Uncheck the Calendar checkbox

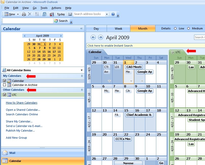(x=4, y=81)
